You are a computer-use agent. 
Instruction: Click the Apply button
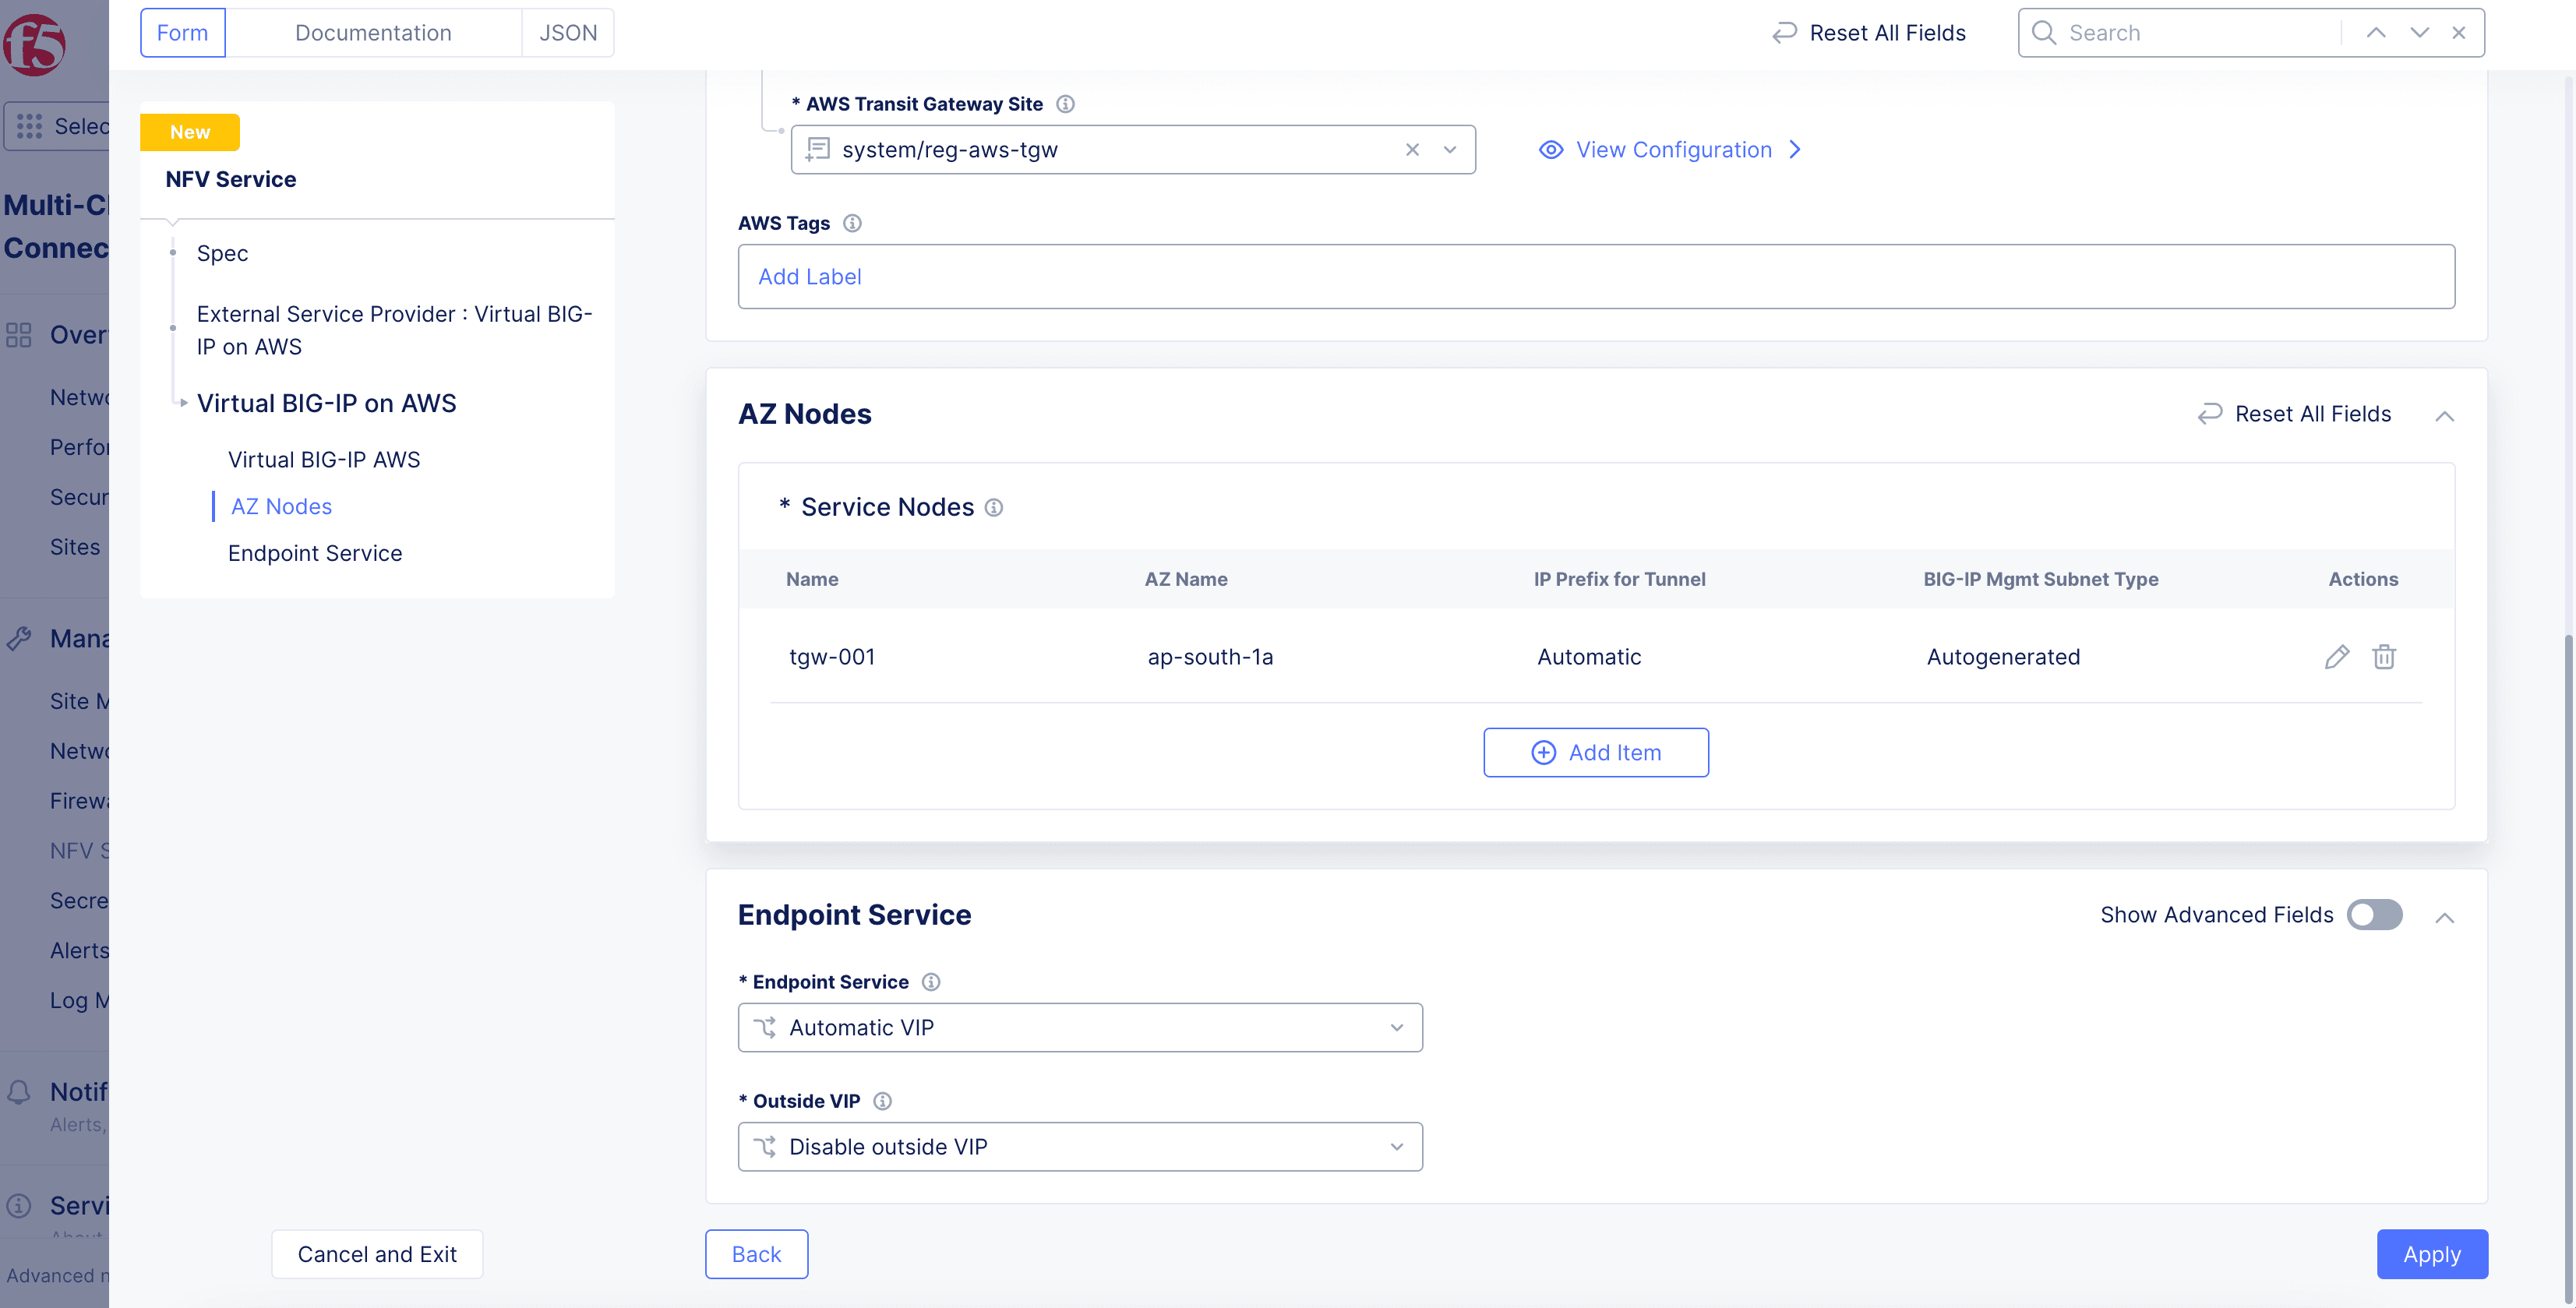point(2432,1254)
